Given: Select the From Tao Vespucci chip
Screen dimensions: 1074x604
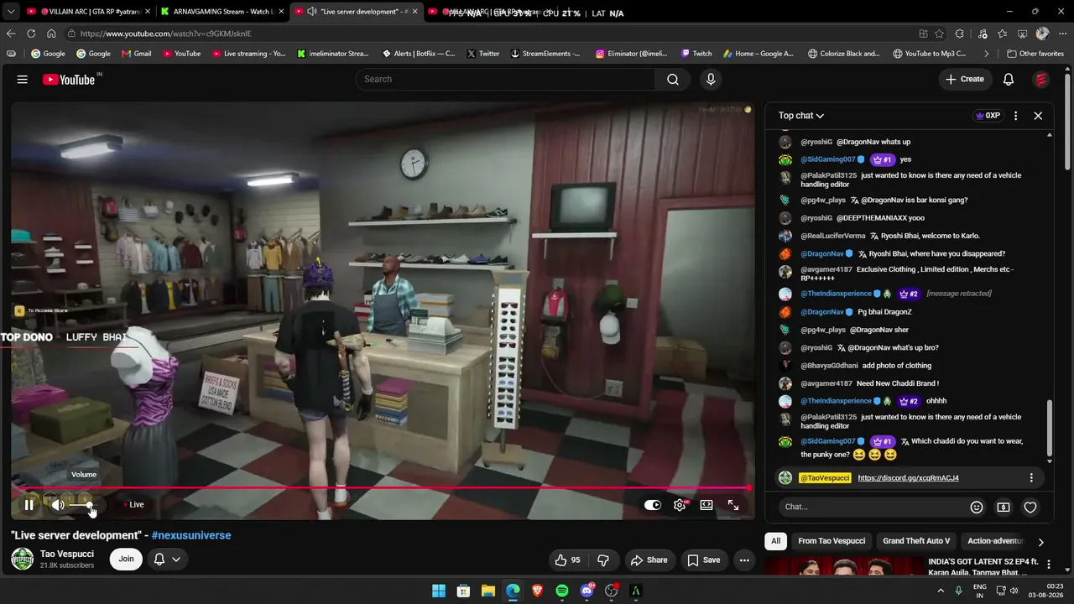Looking at the screenshot, I should click(x=832, y=541).
